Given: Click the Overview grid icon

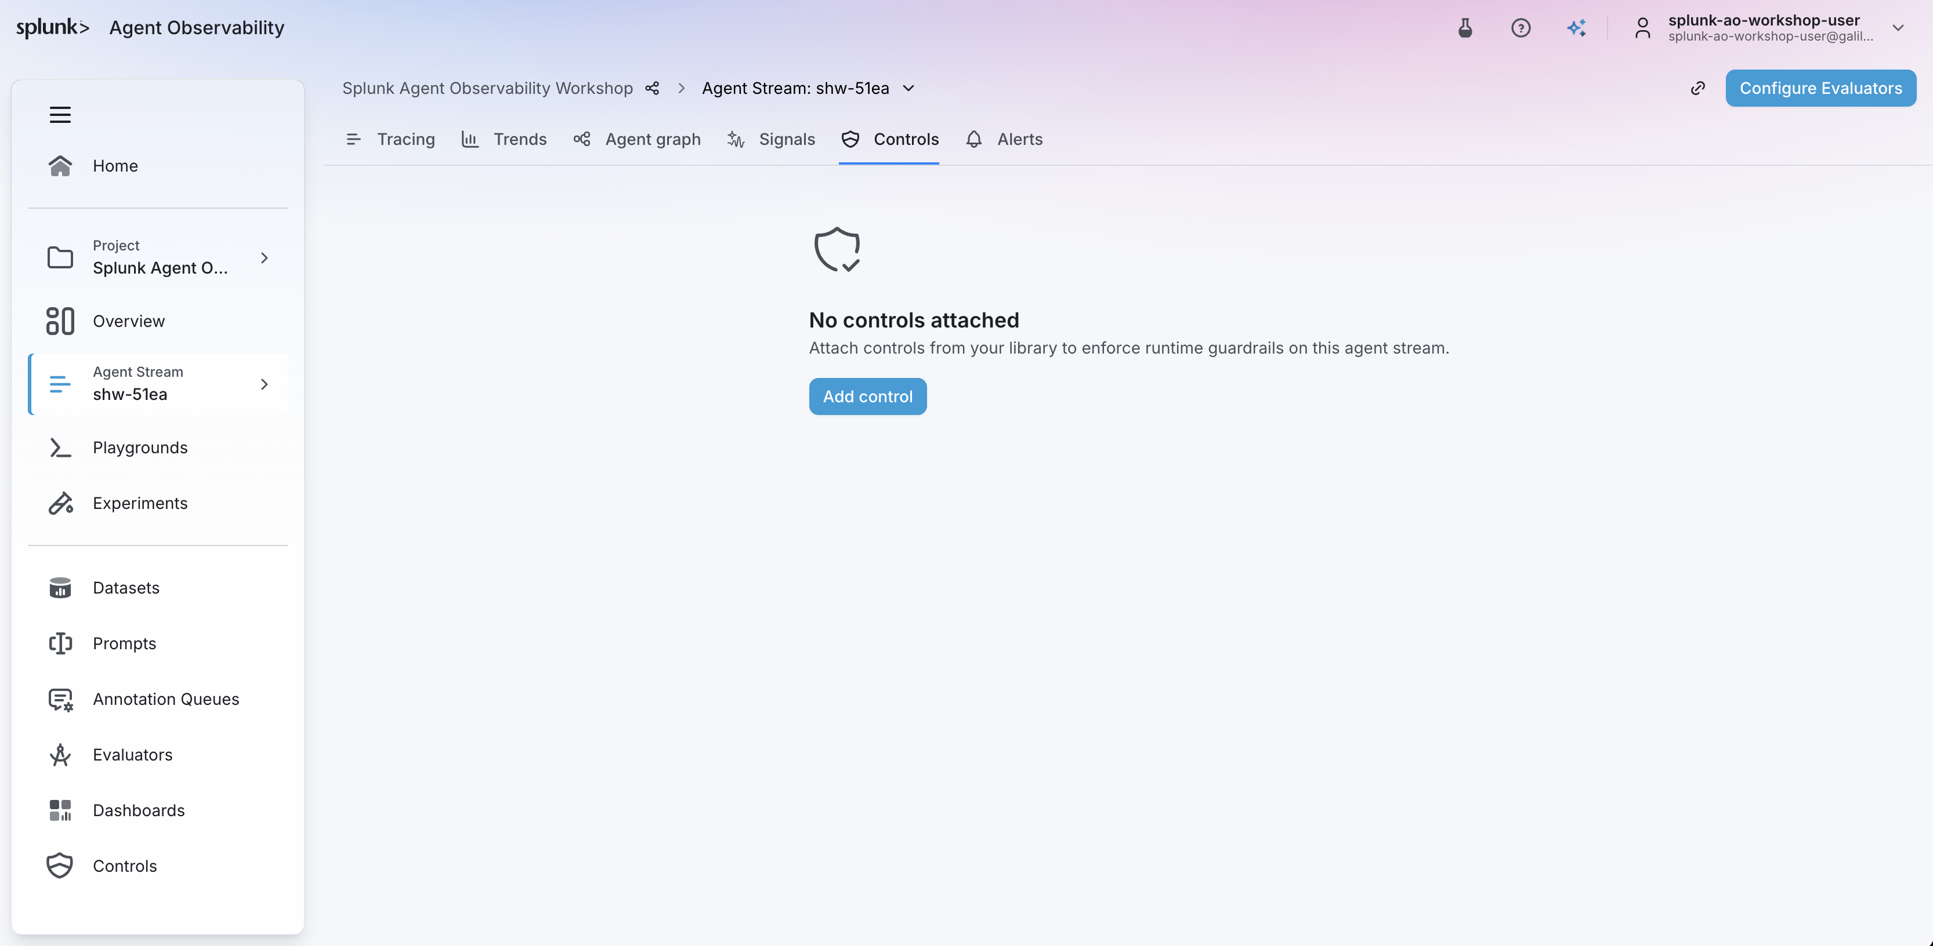Looking at the screenshot, I should click(x=60, y=321).
